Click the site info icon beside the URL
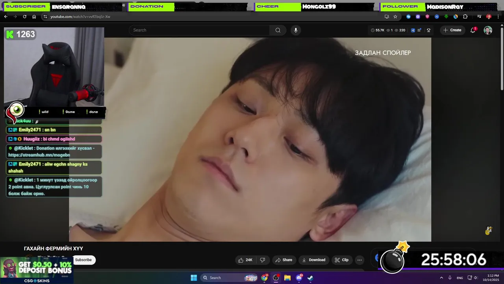Screen dimensions: 504x284 click(45, 17)
